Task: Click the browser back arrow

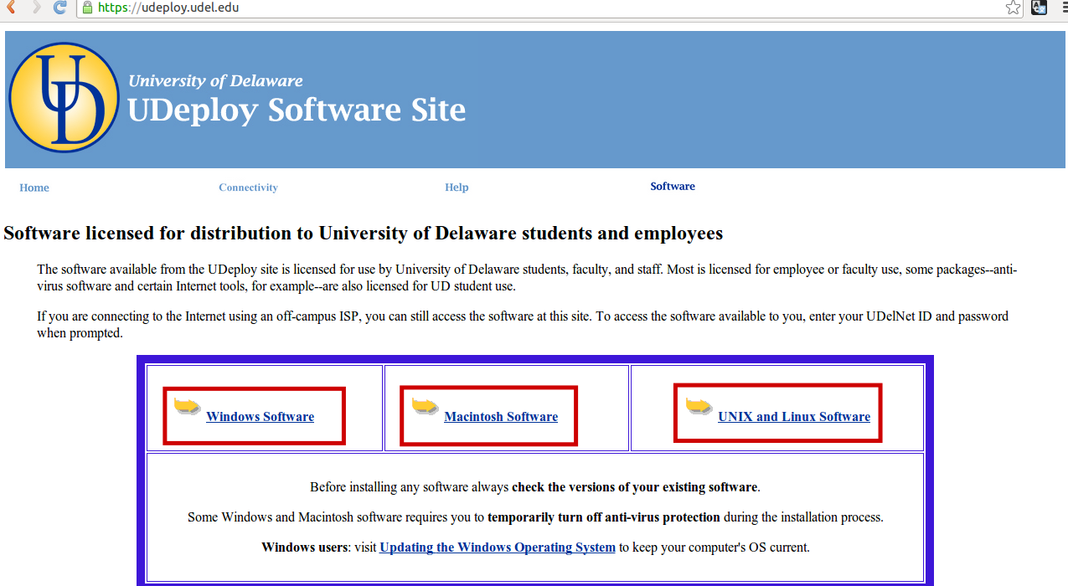Action: tap(11, 8)
